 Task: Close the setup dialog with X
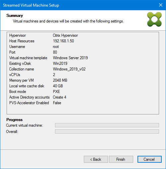(x=161, y=5)
